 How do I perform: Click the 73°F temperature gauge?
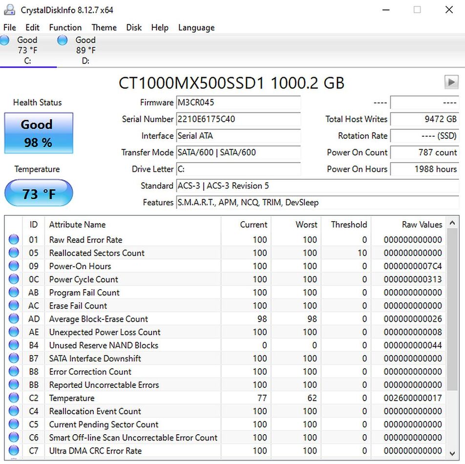point(38,193)
